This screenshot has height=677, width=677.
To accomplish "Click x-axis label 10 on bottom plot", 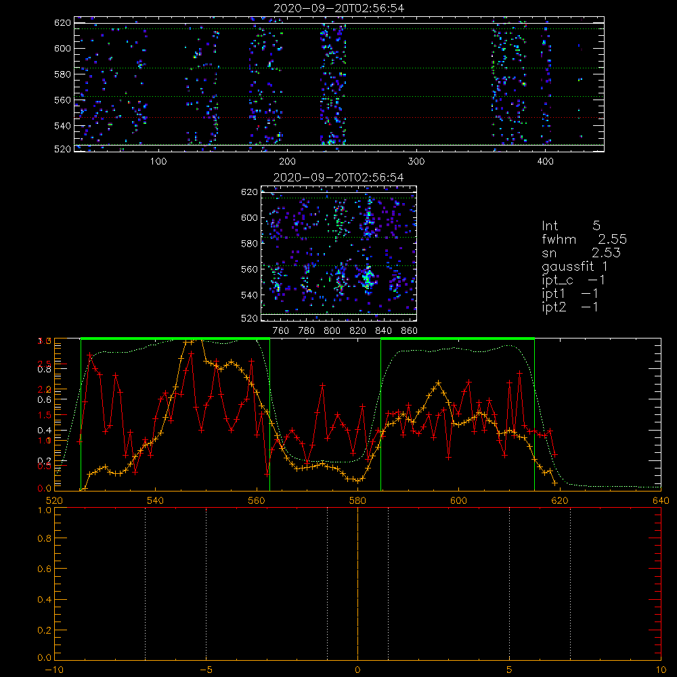I will [x=661, y=670].
